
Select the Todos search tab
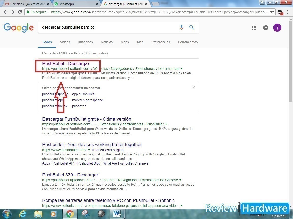pyautogui.click(x=47, y=42)
